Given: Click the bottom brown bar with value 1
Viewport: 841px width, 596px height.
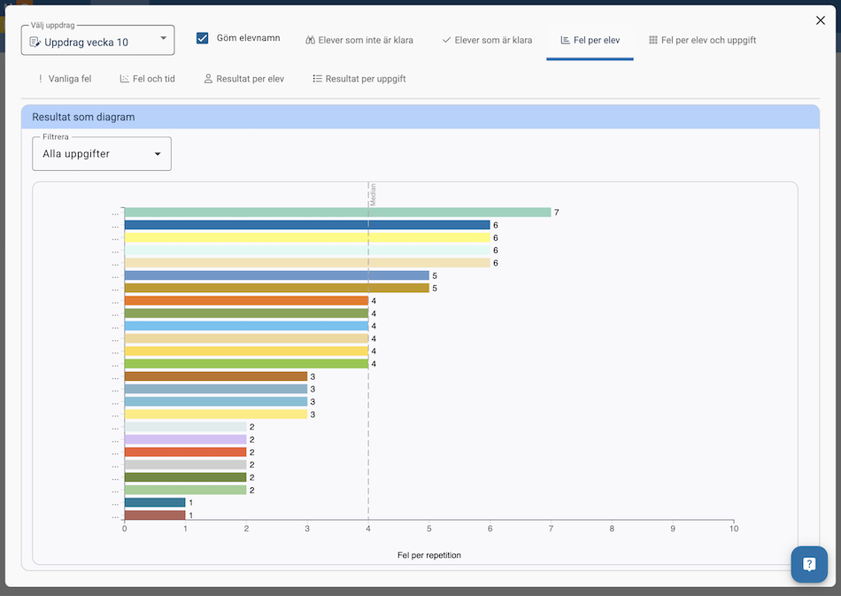Looking at the screenshot, I should tap(155, 515).
